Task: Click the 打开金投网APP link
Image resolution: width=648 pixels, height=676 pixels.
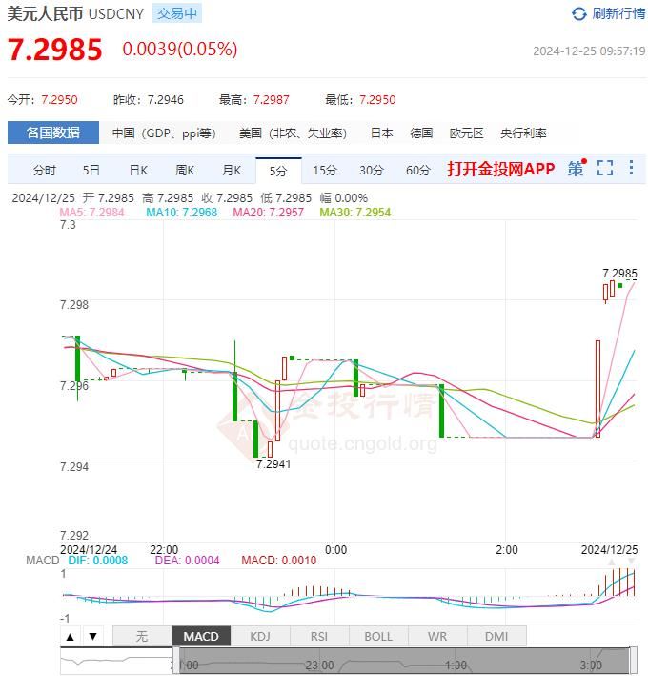Action: tap(500, 170)
